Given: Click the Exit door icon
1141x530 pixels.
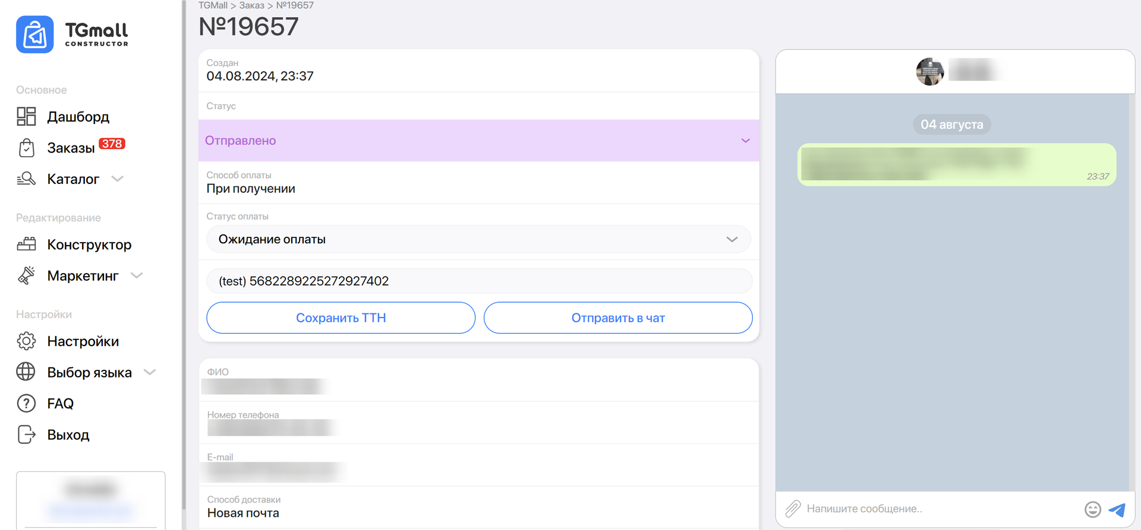Looking at the screenshot, I should [26, 434].
